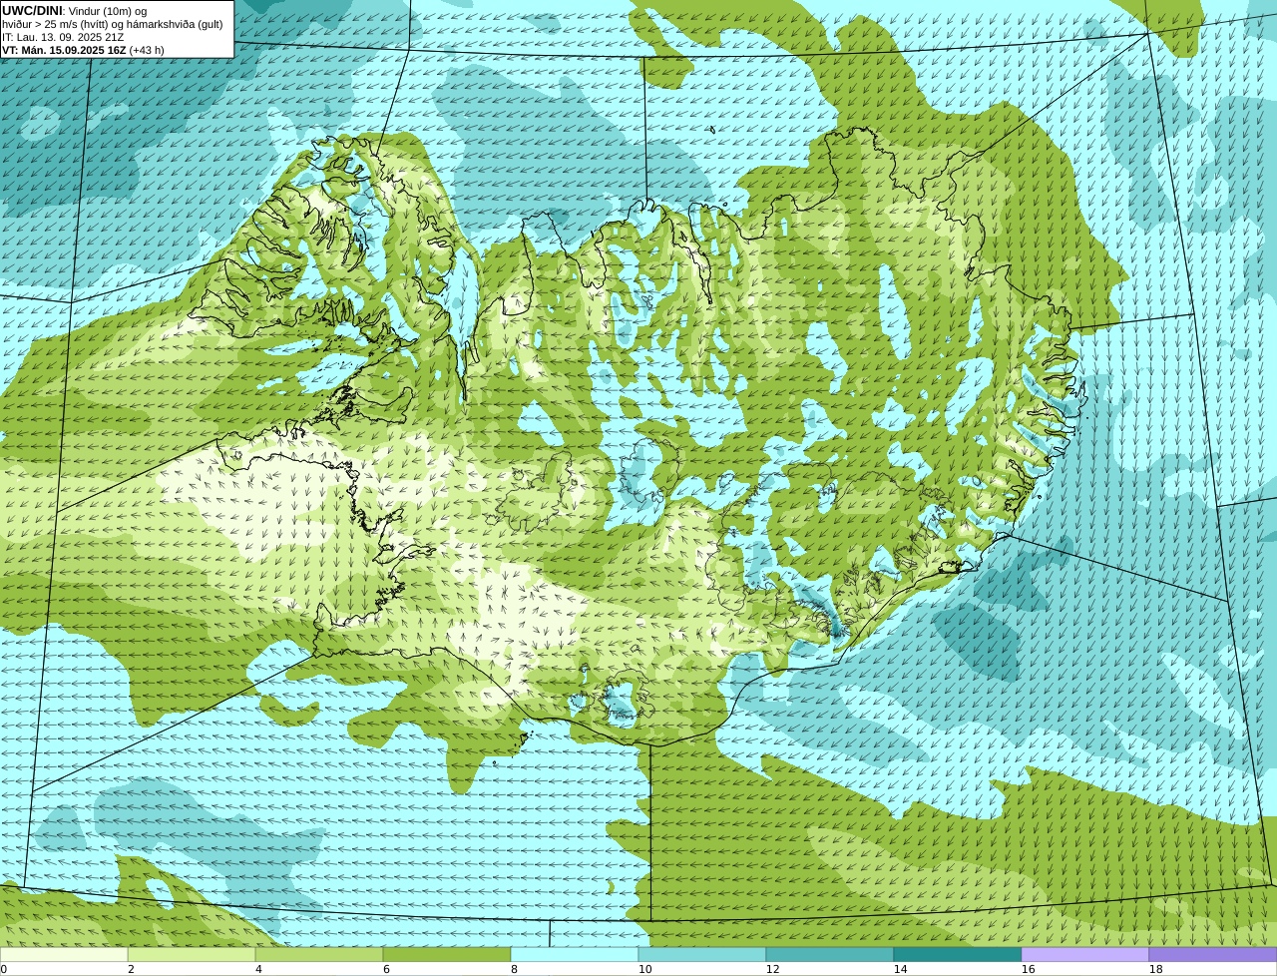
Task: Click the 'UWC/DINI: Vindur (10m) og' title line
Action: click(x=75, y=11)
